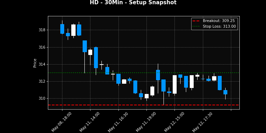Screen dimensions: 266x133
Task: Click the May 11, 14:00 date label
Action: point(89,122)
